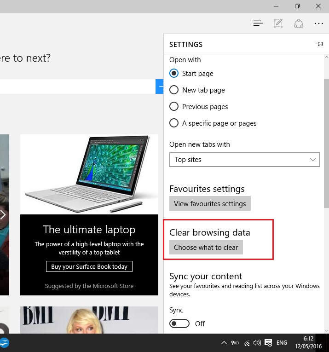Open the More actions ellipsis menu

click(x=319, y=23)
